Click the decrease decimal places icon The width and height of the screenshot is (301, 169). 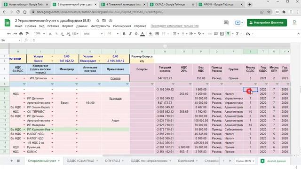[x=62, y=34]
